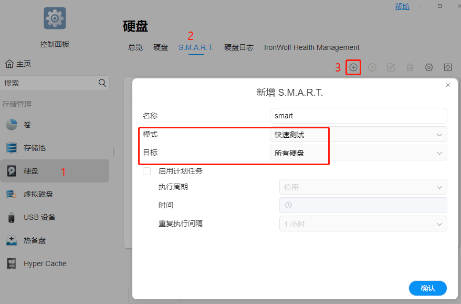Click the rightmost toolbar diamond icon

tap(448, 67)
